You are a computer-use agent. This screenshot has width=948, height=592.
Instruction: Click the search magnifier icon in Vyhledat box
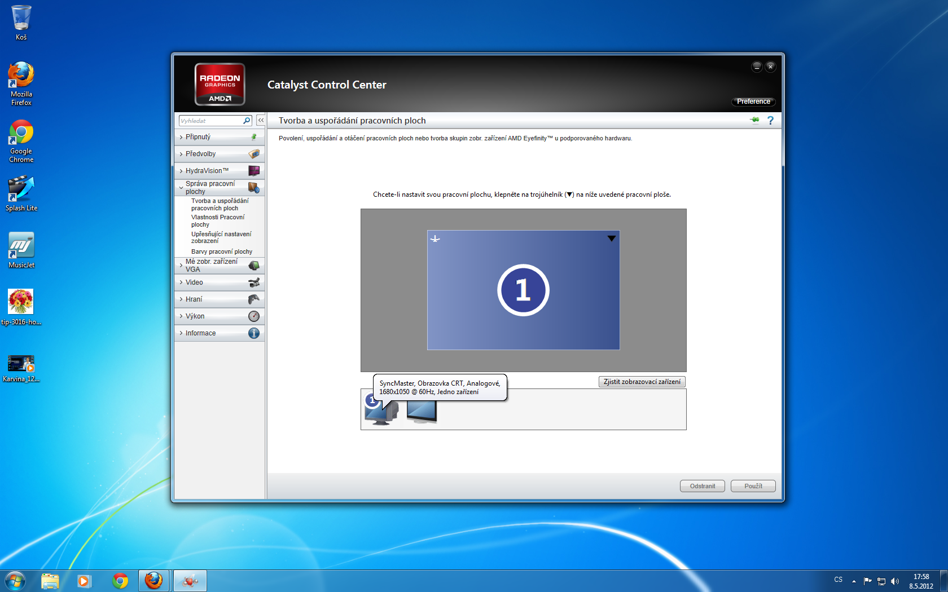[247, 121]
